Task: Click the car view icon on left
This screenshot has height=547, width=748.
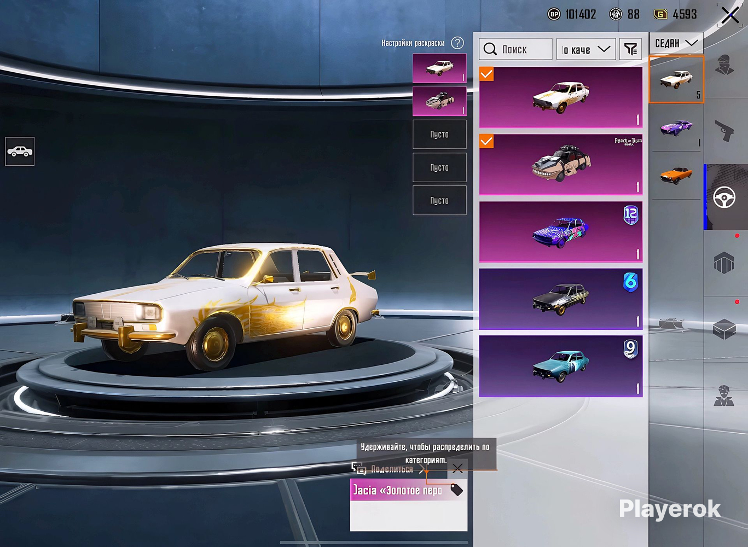Action: click(20, 152)
